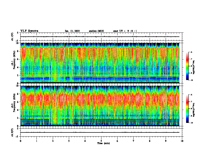Click the "ch.1(V)" waveform axis label
The image size is (205, 158).
12,37
